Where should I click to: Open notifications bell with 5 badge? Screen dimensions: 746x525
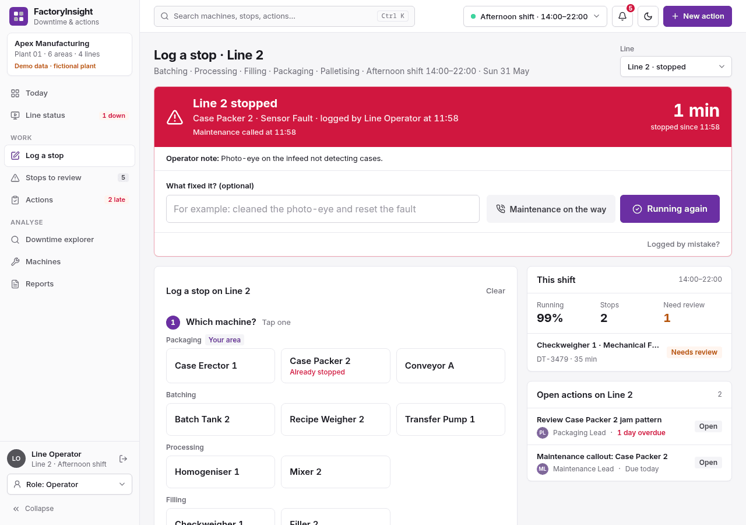[x=622, y=16]
